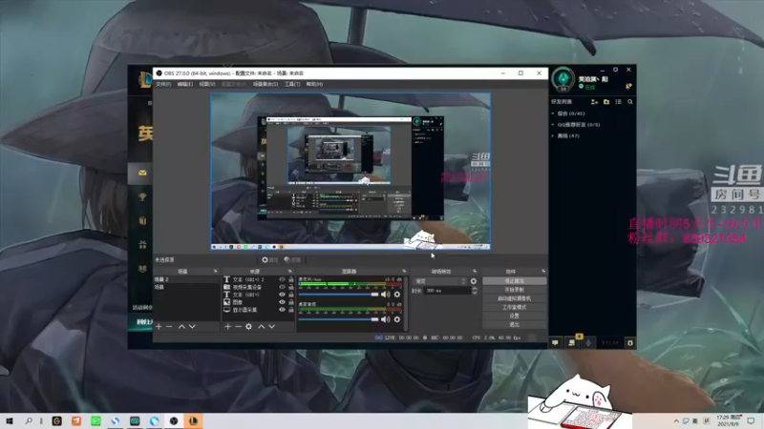Open OBS 设置 settings button

pyautogui.click(x=515, y=317)
